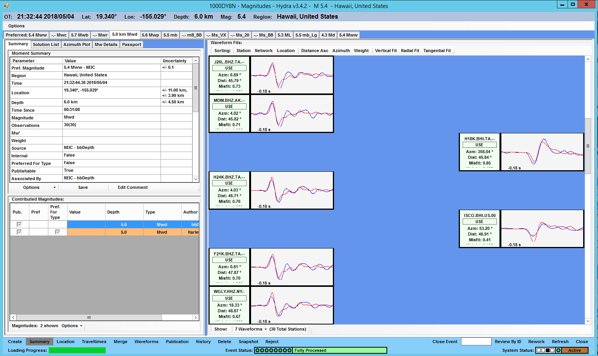Toggle USE button for H18K.BHt.TA waveform
Viewport: 598px width, 356px height.
click(x=479, y=145)
